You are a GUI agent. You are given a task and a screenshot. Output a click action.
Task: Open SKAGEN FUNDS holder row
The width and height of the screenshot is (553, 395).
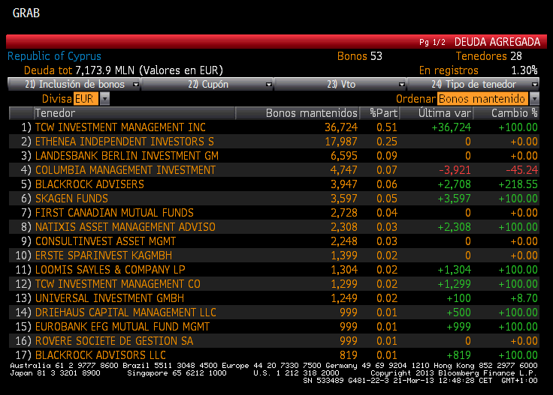tap(273, 199)
